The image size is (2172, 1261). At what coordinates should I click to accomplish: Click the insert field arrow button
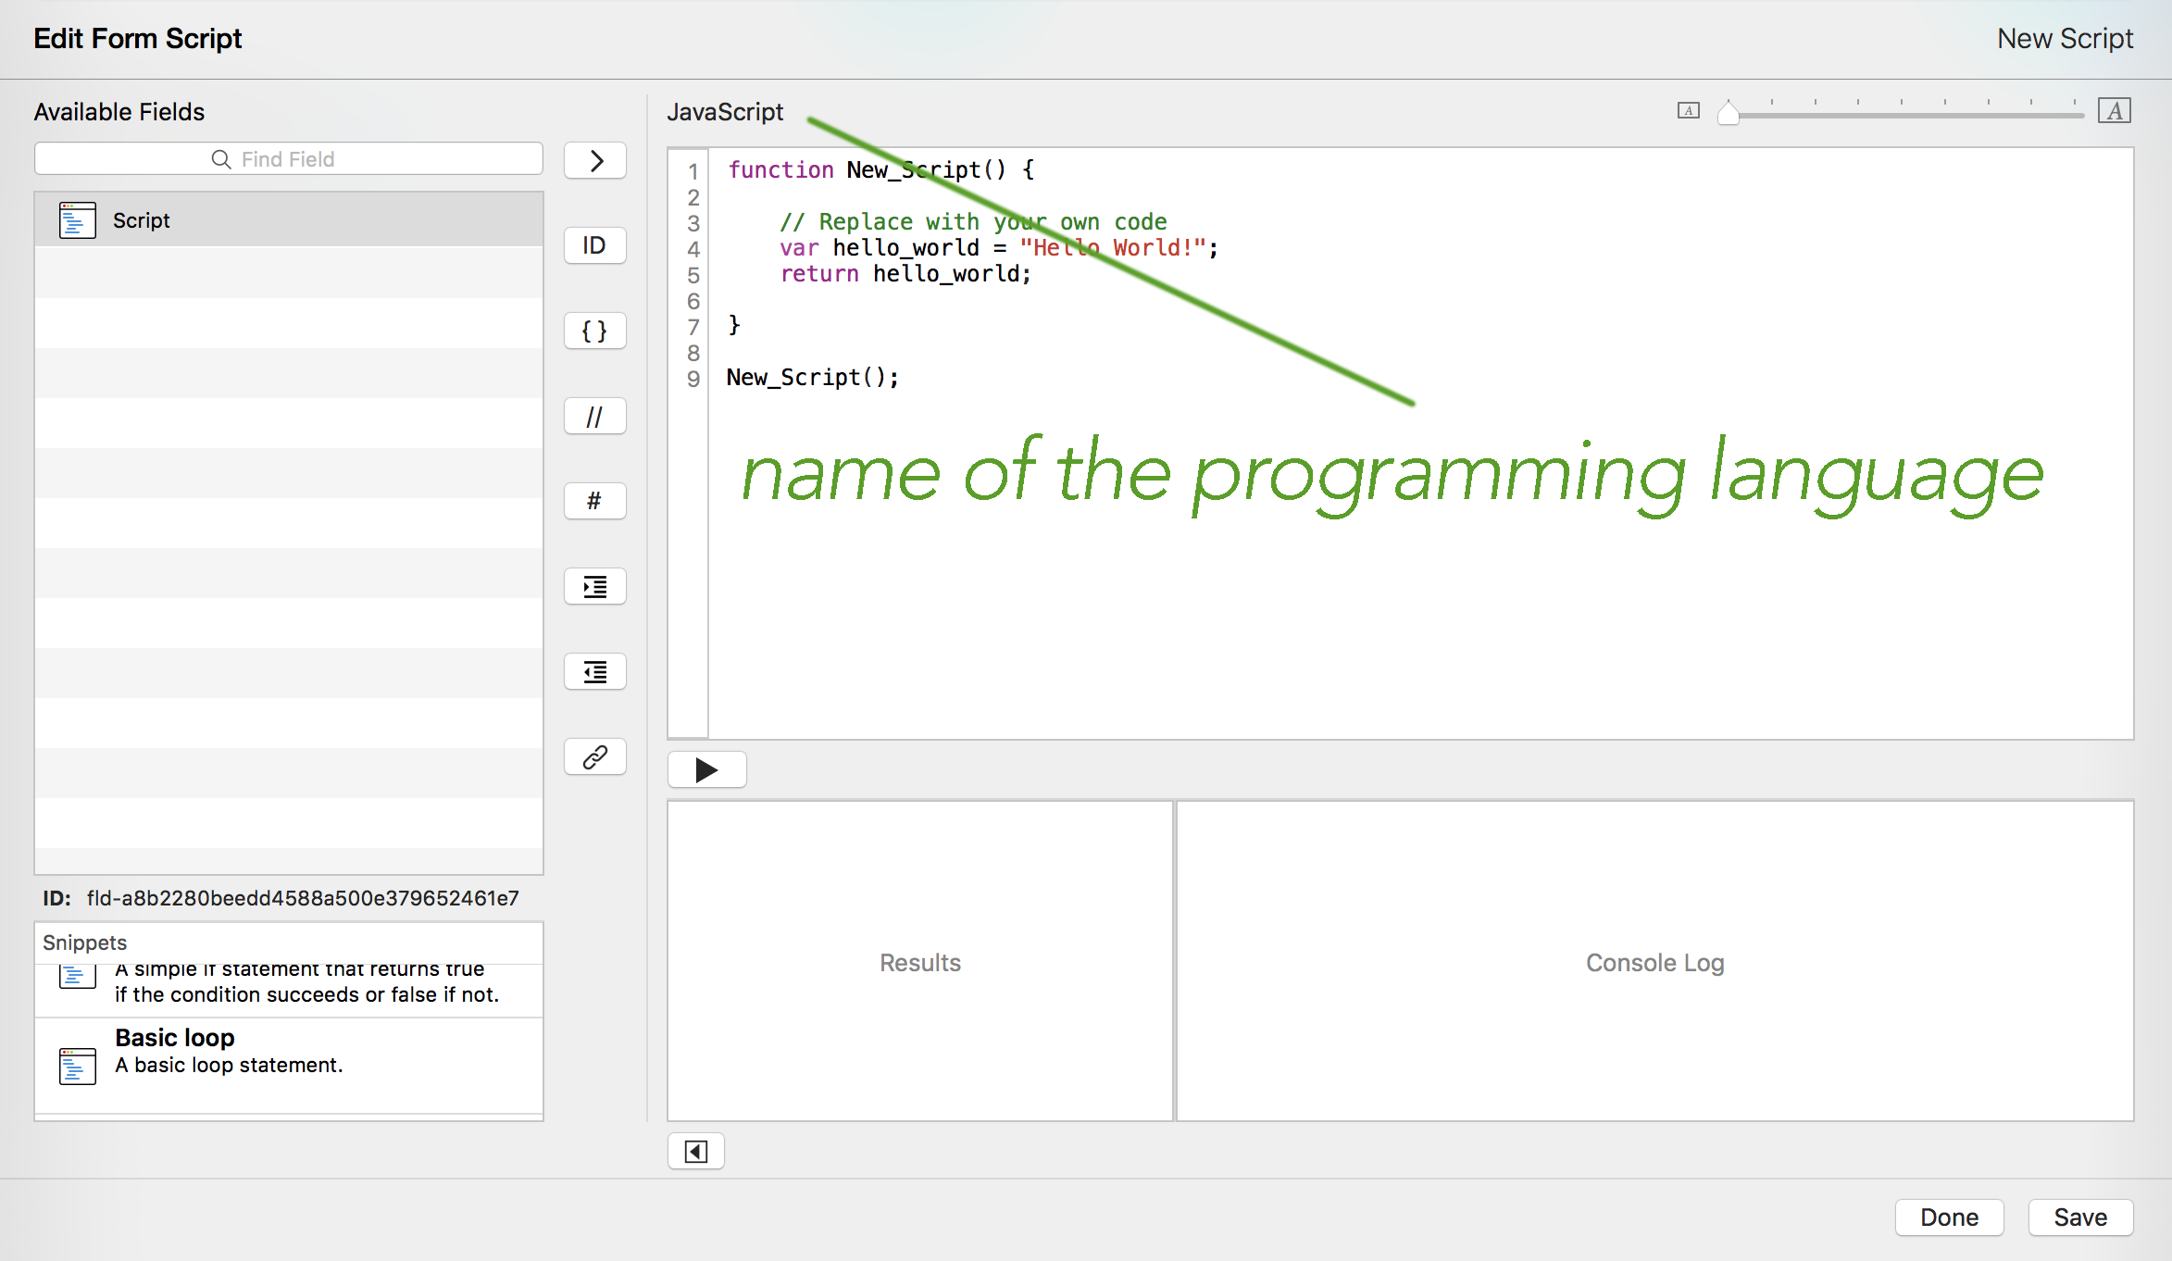click(595, 161)
